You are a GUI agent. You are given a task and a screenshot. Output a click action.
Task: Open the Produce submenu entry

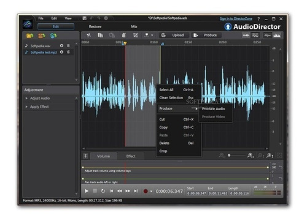coord(178,109)
